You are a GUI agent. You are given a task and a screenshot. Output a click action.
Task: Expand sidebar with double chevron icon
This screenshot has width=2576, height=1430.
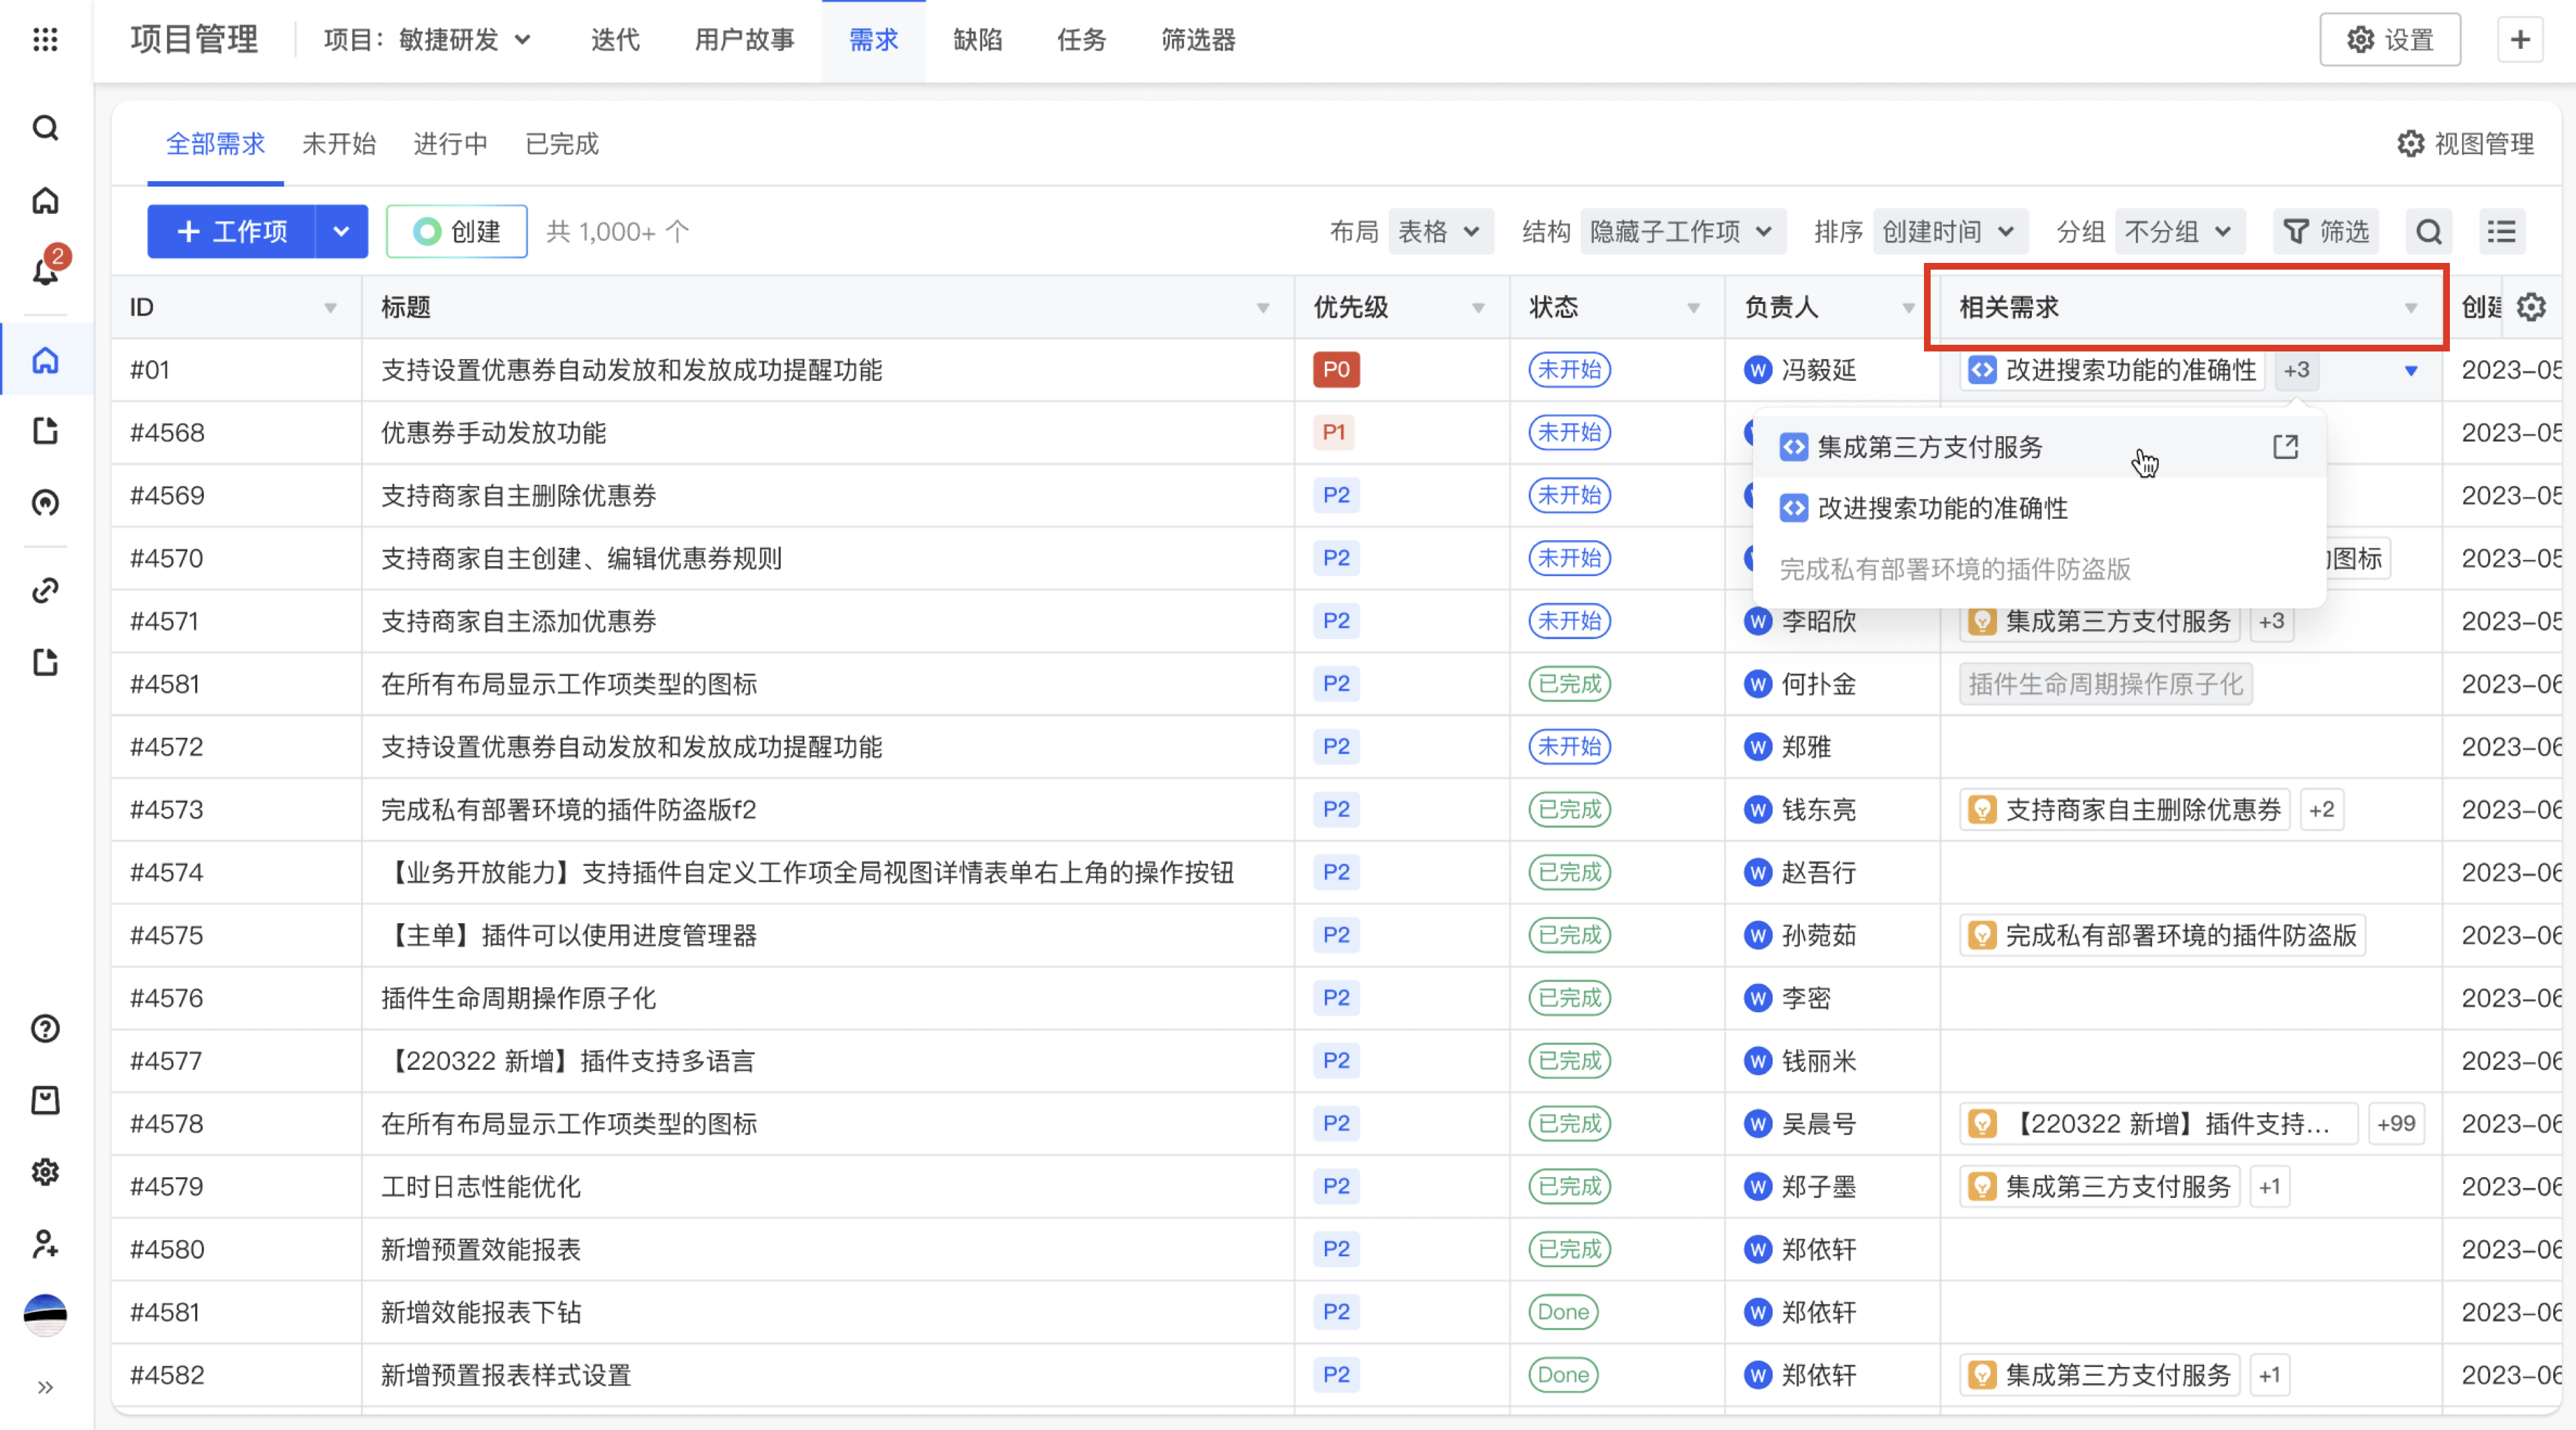click(x=45, y=1387)
